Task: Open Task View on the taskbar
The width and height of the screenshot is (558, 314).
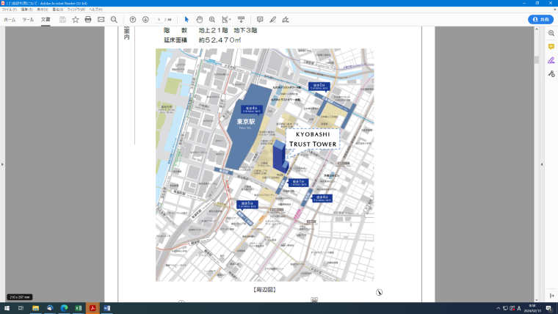Action: pos(21,308)
